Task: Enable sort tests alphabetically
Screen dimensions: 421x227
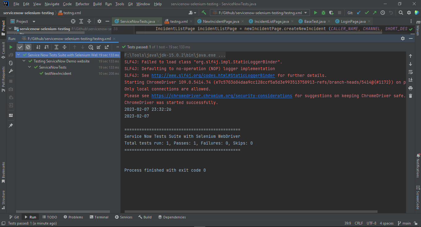Action: pyautogui.click(x=38, y=47)
